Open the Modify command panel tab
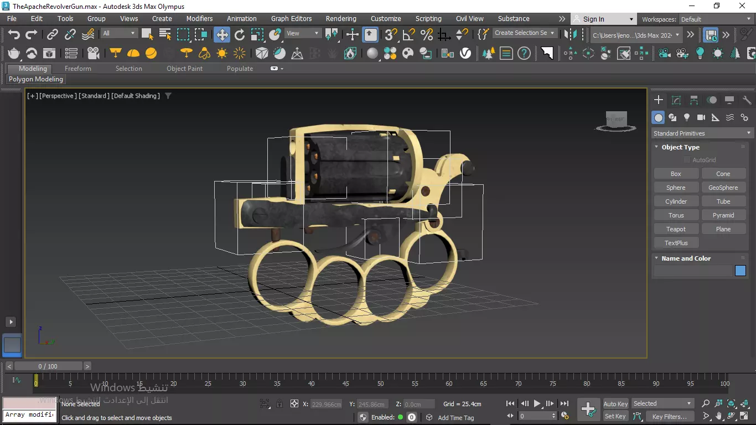The height and width of the screenshot is (425, 756). [676, 100]
